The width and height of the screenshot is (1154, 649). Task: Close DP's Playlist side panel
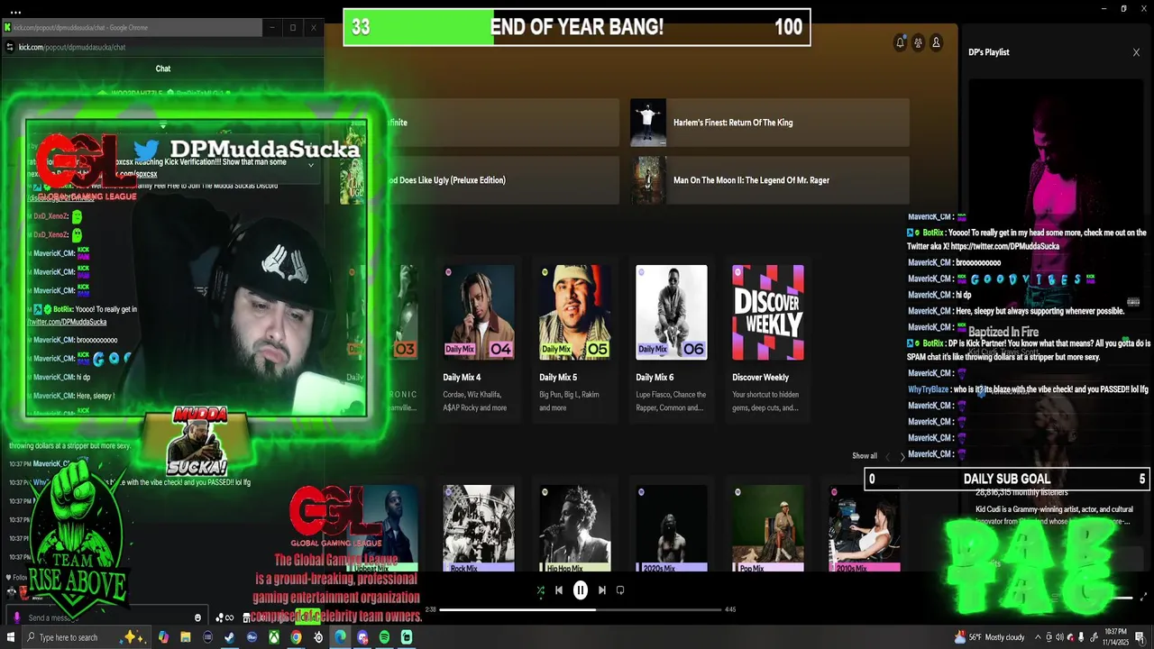click(x=1136, y=52)
